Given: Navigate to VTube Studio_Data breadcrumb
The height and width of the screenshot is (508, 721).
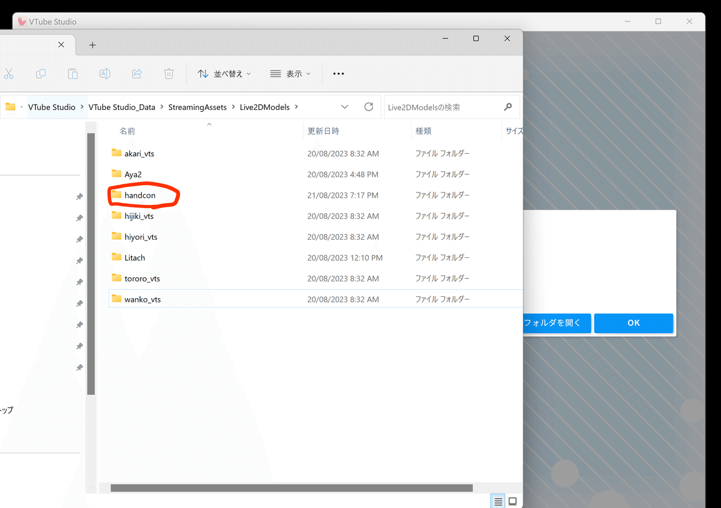Looking at the screenshot, I should (122, 107).
